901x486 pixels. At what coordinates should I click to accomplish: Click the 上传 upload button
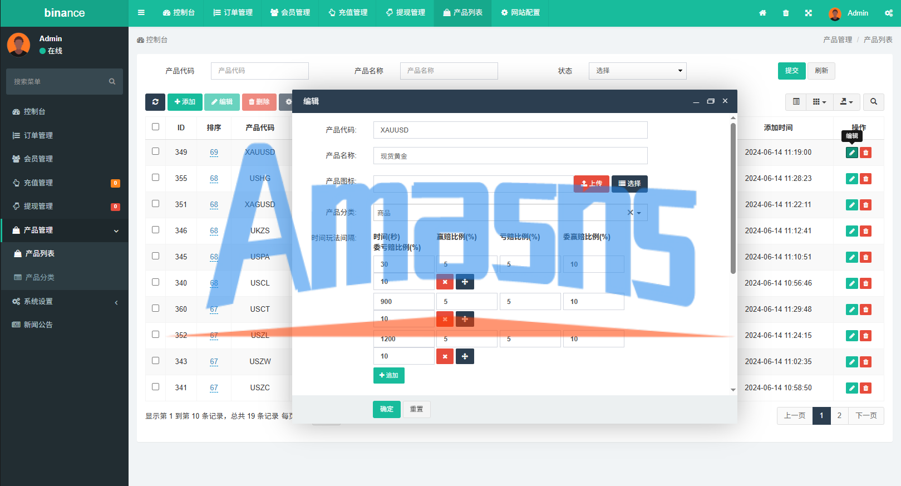(x=592, y=183)
